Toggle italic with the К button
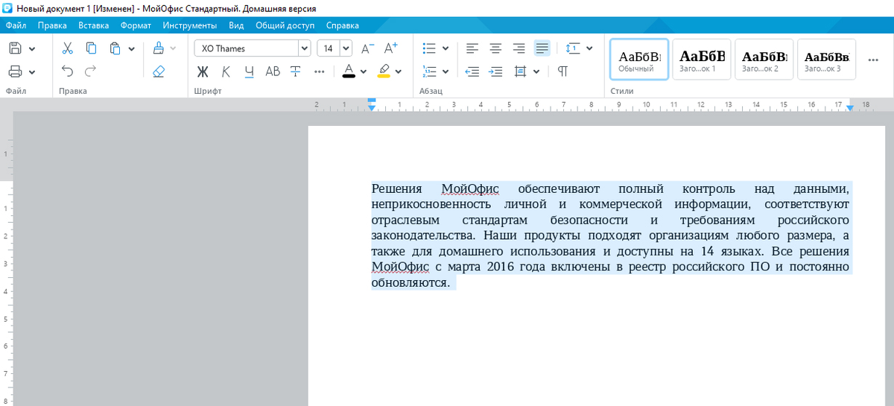This screenshot has height=406, width=894. tap(226, 72)
